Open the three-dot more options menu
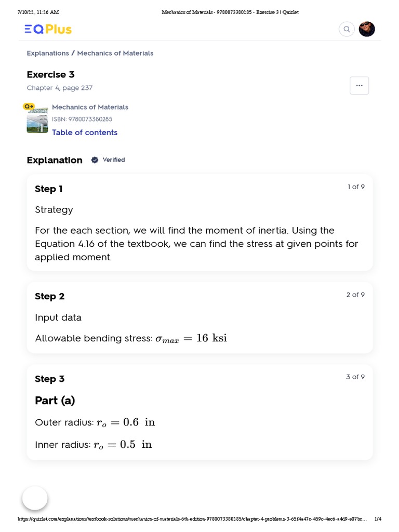Image resolution: width=399 pixels, height=532 pixels. click(x=359, y=85)
